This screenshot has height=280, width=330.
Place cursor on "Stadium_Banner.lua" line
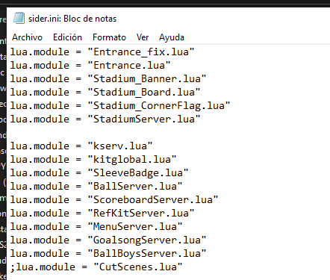(108, 79)
